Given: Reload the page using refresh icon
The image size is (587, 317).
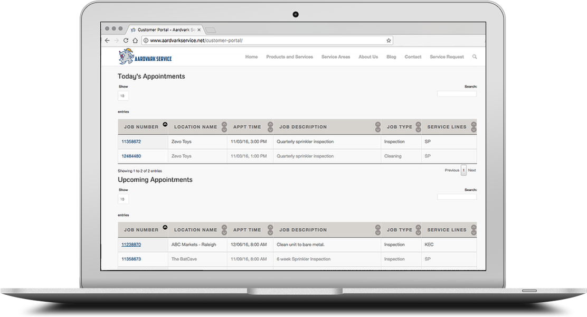Looking at the screenshot, I should point(126,40).
